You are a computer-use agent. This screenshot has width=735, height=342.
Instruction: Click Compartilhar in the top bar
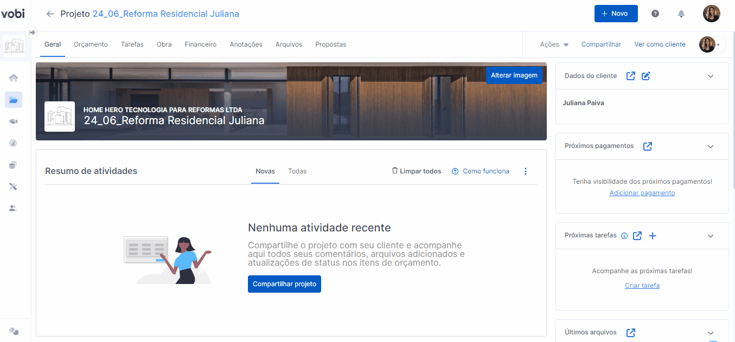coord(601,44)
